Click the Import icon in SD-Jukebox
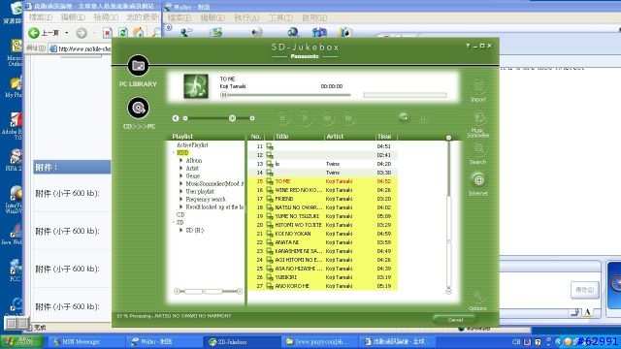 click(478, 86)
